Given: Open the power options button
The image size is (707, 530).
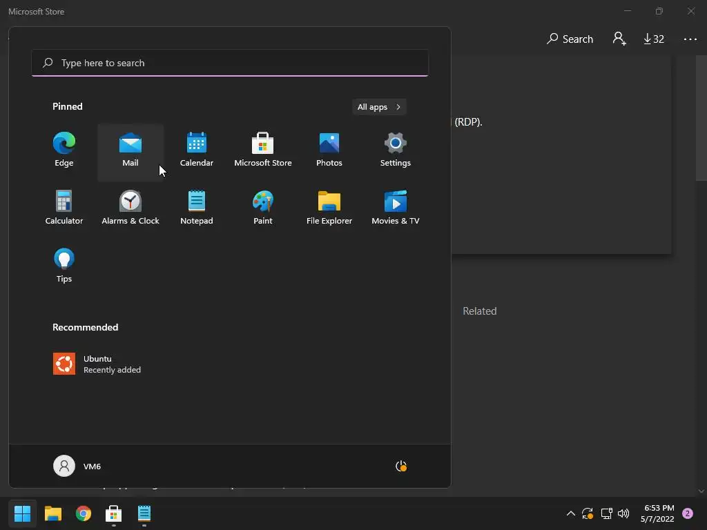Looking at the screenshot, I should pyautogui.click(x=401, y=466).
